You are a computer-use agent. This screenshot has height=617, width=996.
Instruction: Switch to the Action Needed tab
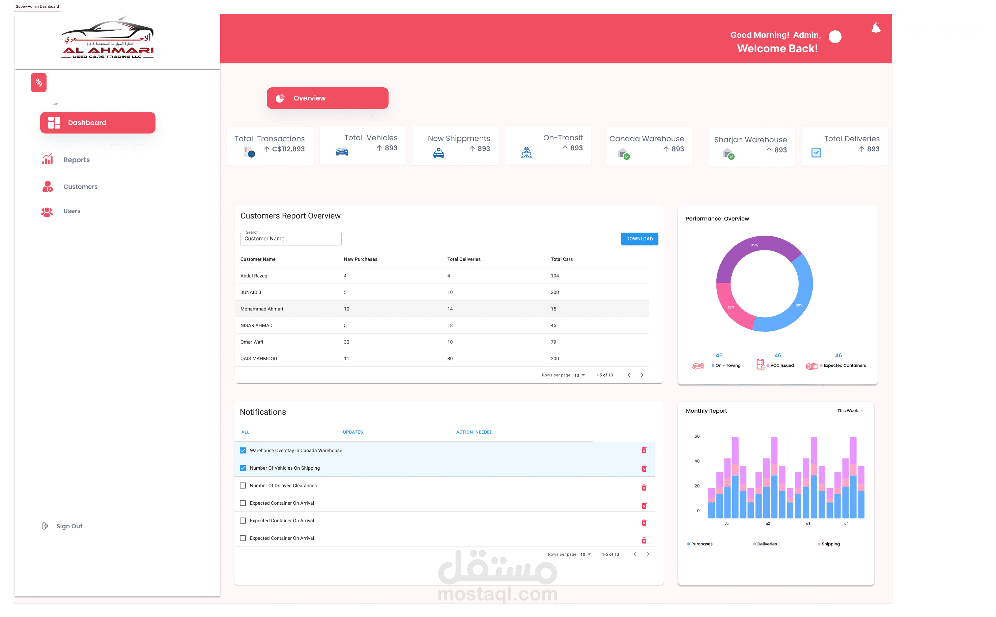(474, 432)
